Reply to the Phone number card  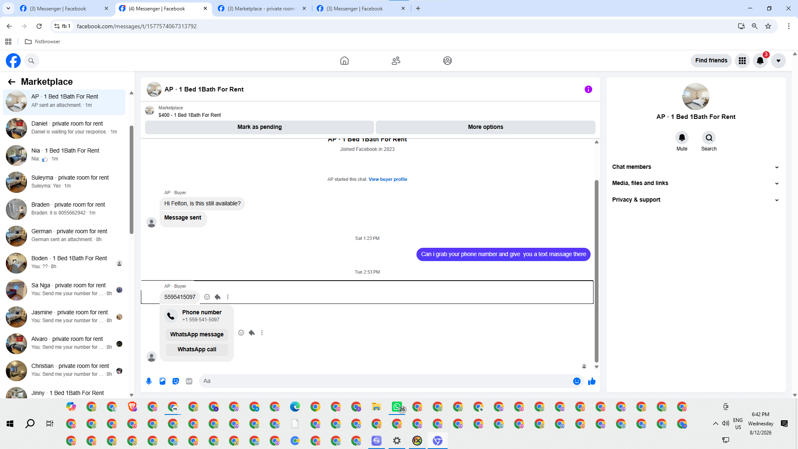251,333
